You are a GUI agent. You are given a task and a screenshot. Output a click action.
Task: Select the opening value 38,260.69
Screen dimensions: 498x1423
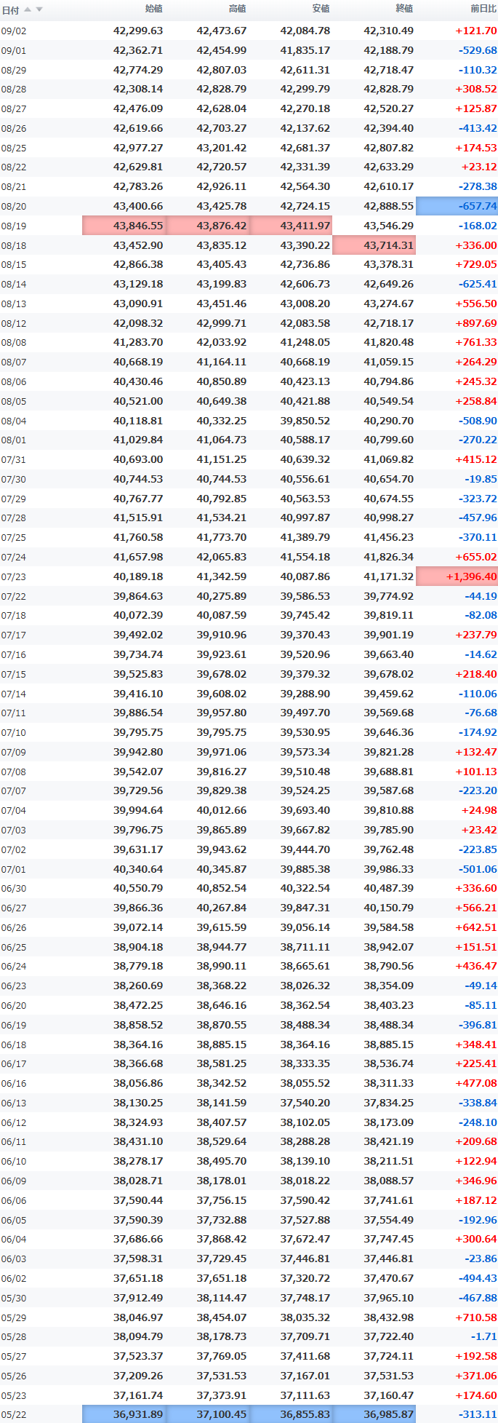(x=138, y=986)
